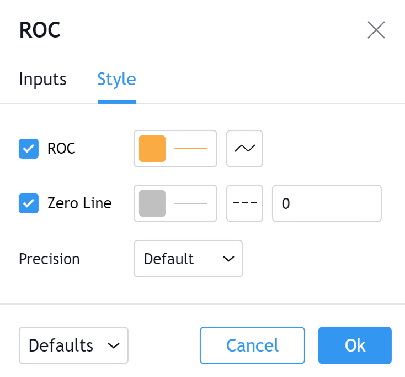This screenshot has width=405, height=377.
Task: Open the Zero Line dashed style selector
Action: click(244, 203)
